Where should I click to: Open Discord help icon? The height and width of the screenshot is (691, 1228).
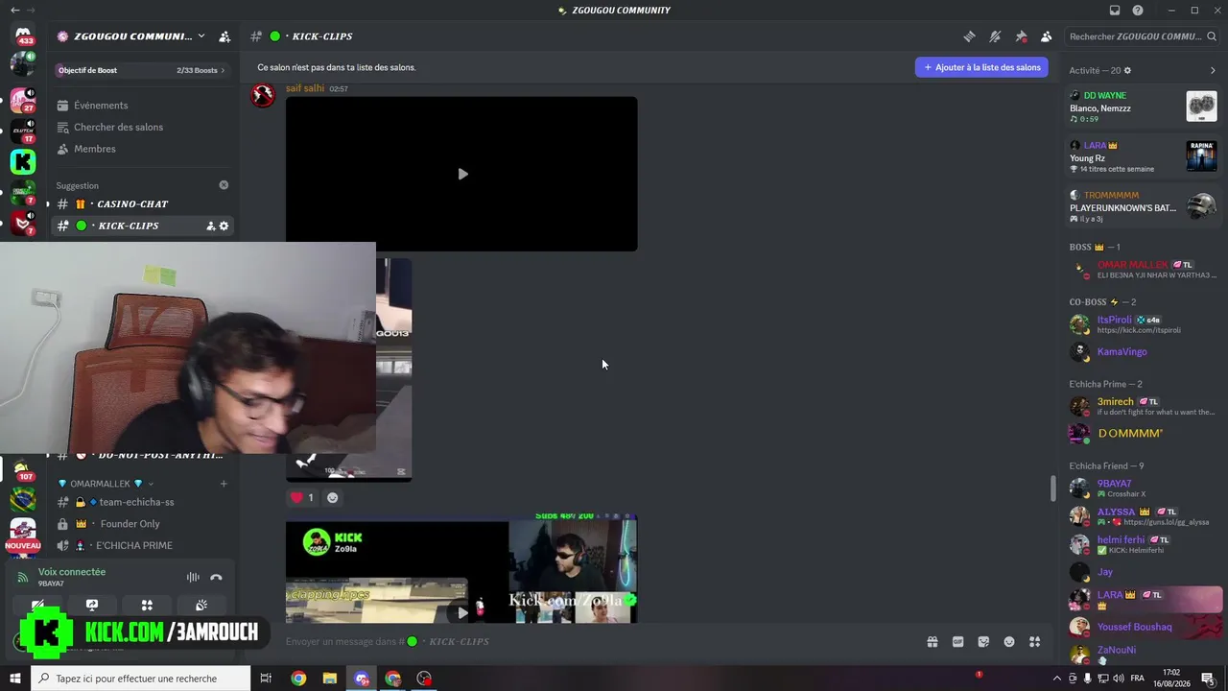pyautogui.click(x=1138, y=11)
